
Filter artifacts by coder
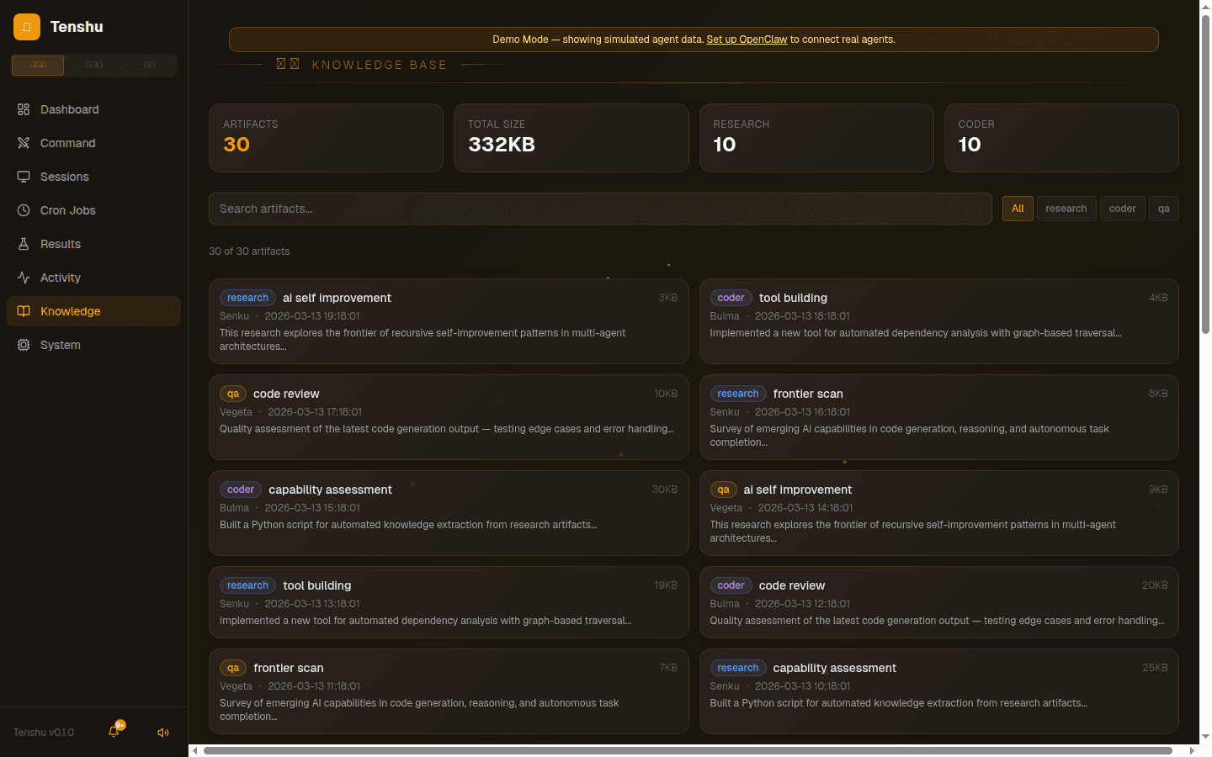point(1122,209)
